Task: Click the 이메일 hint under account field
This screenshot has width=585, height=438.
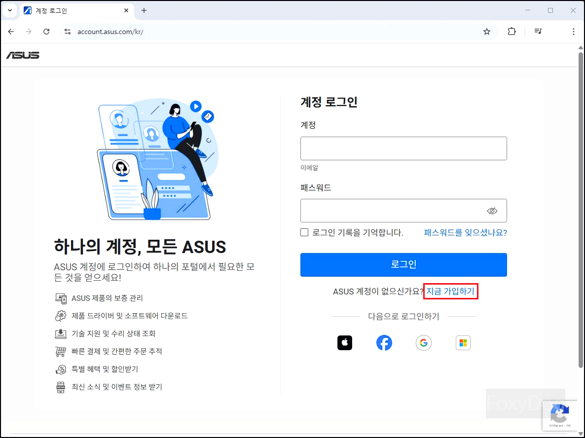Action: coord(309,168)
